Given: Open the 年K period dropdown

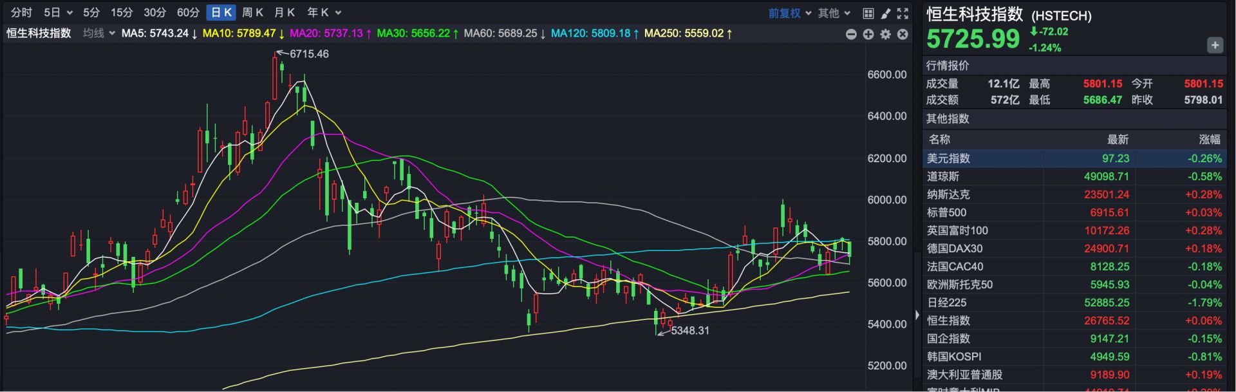Looking at the screenshot, I should [x=324, y=12].
